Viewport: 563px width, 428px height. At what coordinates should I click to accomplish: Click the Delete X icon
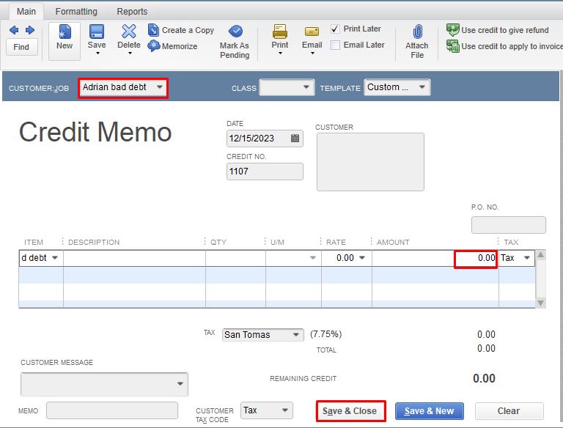pos(129,32)
